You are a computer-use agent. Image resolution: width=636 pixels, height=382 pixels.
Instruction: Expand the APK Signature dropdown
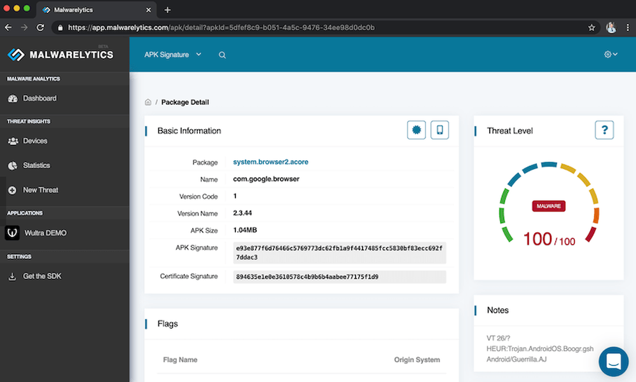[172, 55]
